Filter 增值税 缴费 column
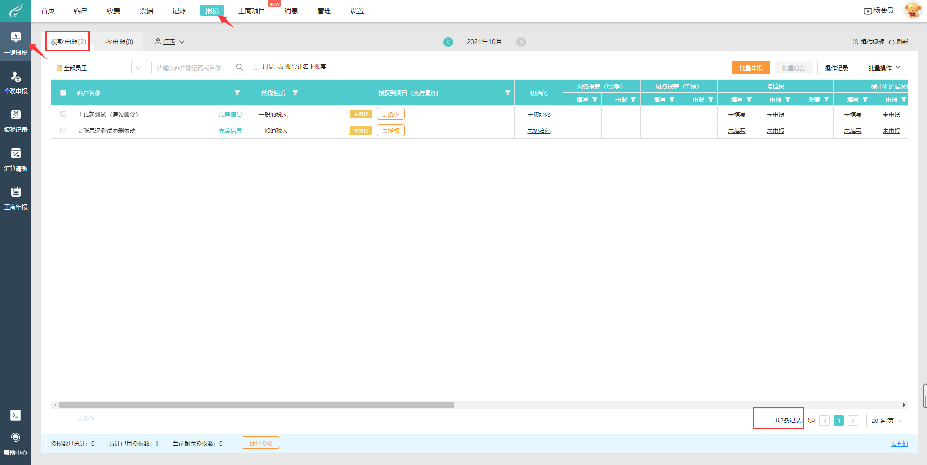 pyautogui.click(x=827, y=99)
